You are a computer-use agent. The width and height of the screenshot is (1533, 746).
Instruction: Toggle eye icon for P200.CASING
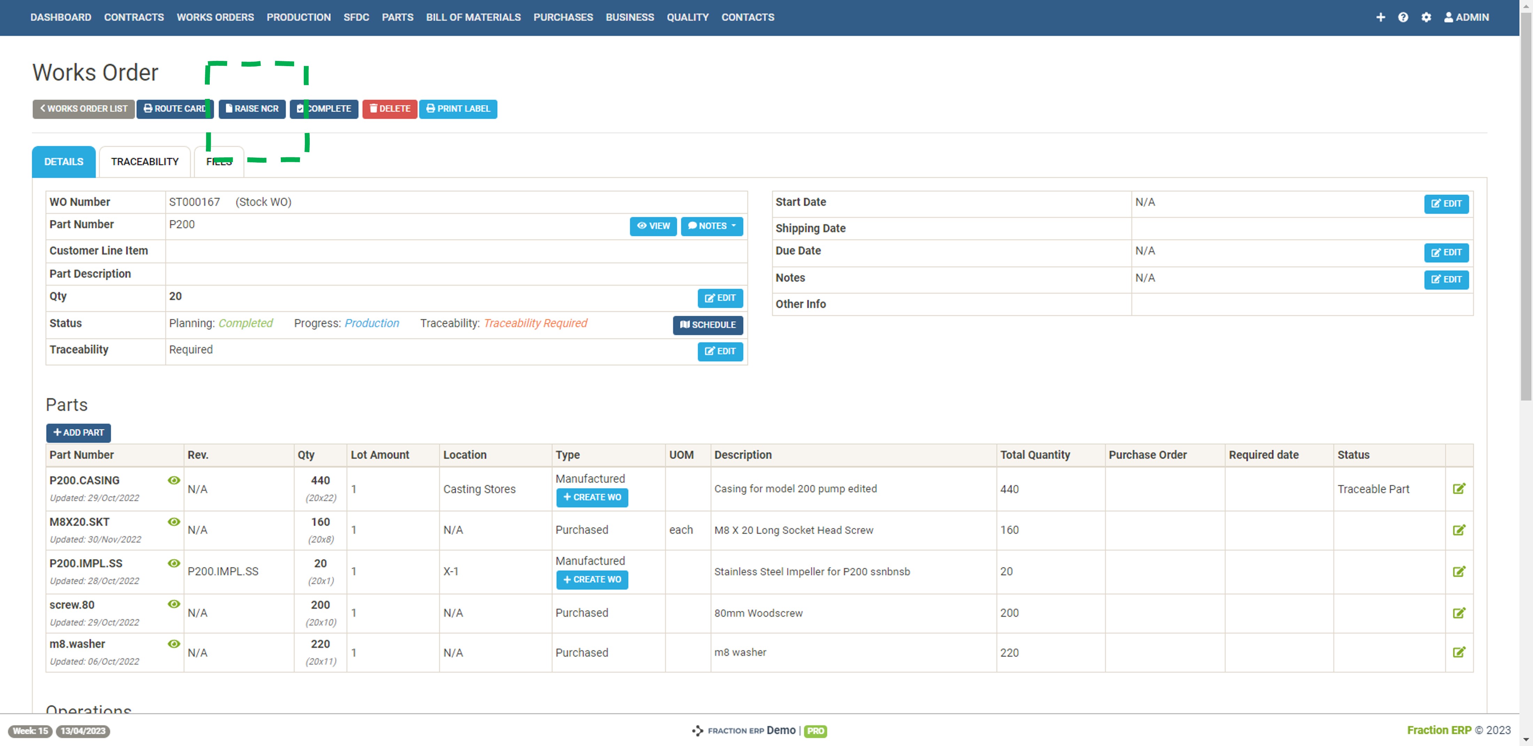174,480
